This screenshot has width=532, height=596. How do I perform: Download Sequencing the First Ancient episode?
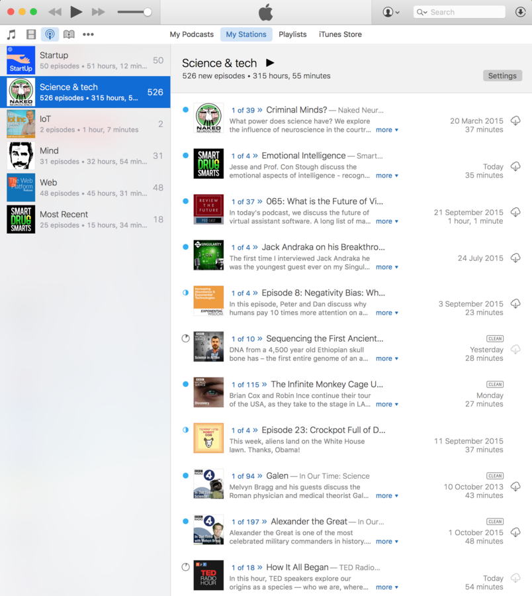(x=515, y=349)
